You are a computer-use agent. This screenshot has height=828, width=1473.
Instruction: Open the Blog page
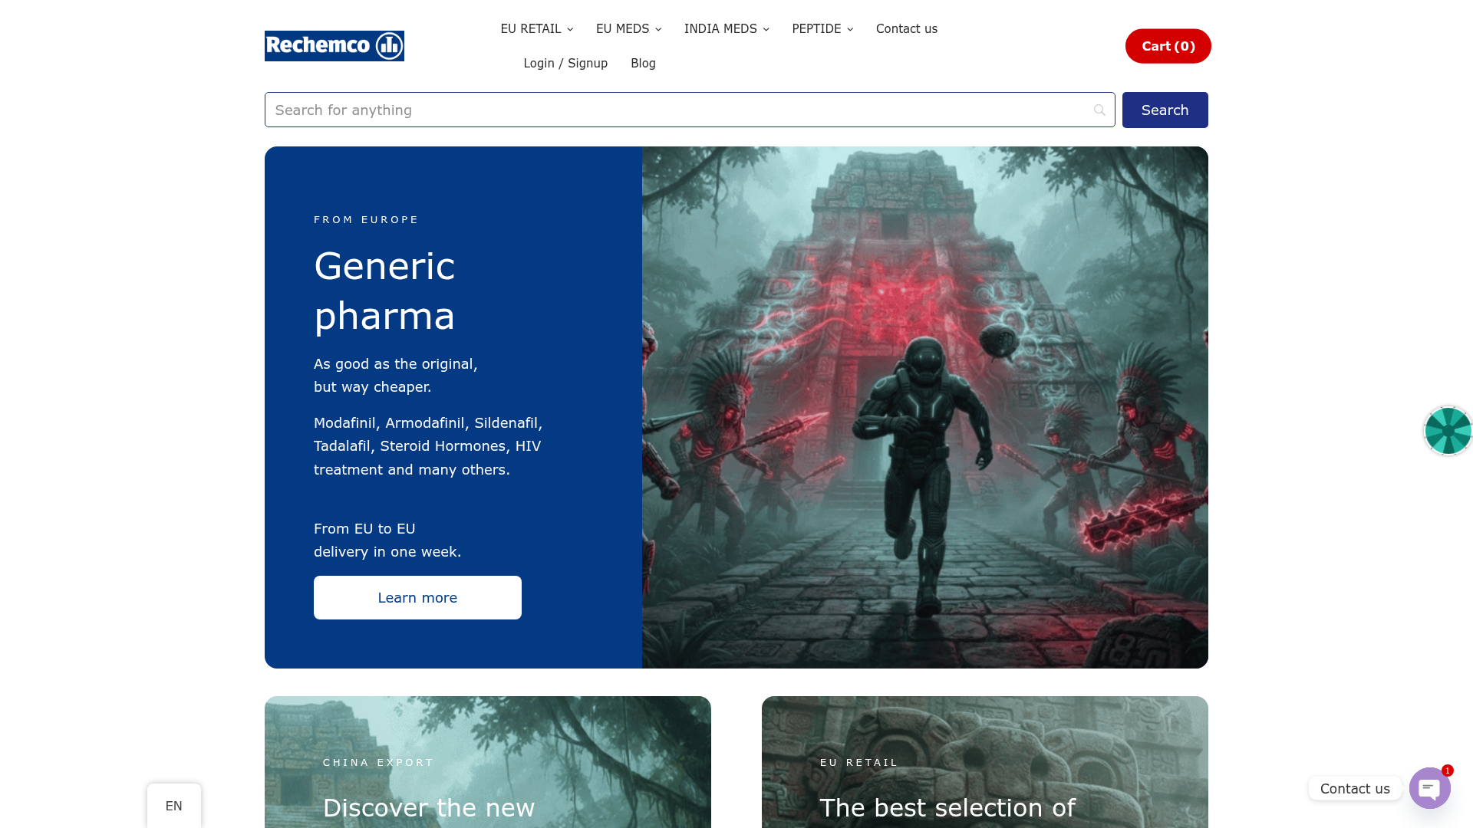[643, 64]
